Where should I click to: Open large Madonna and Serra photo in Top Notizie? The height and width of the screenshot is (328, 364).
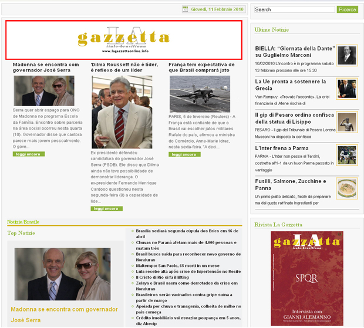62,274
